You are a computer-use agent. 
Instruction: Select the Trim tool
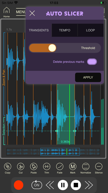click(47, 168)
